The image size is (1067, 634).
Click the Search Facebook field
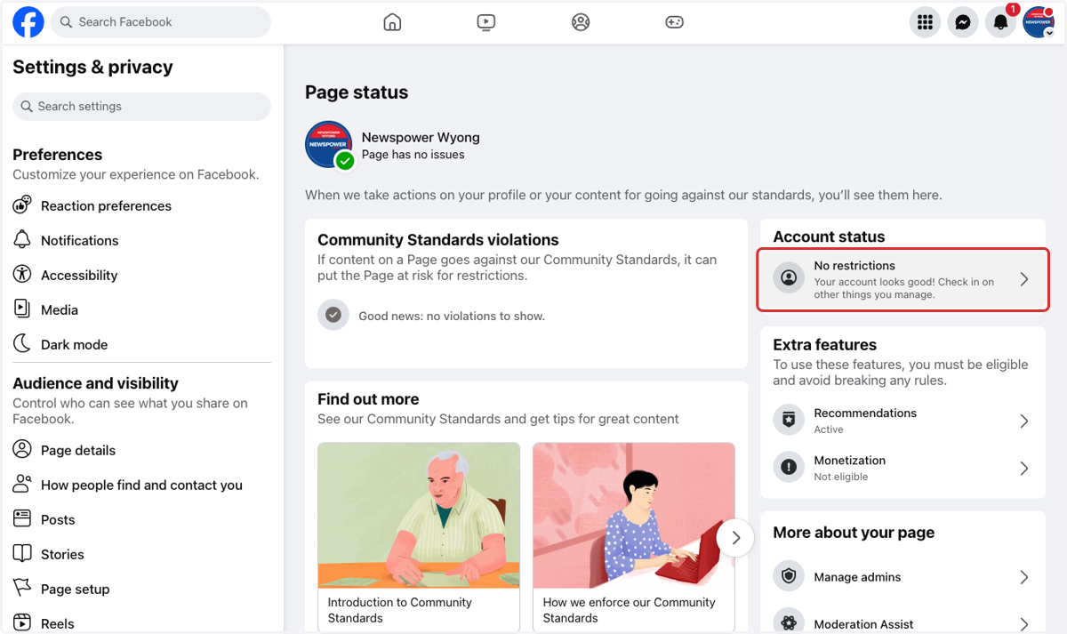[x=160, y=22]
